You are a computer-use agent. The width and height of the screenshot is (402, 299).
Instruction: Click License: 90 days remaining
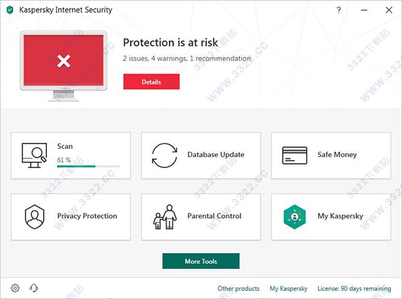tap(354, 289)
